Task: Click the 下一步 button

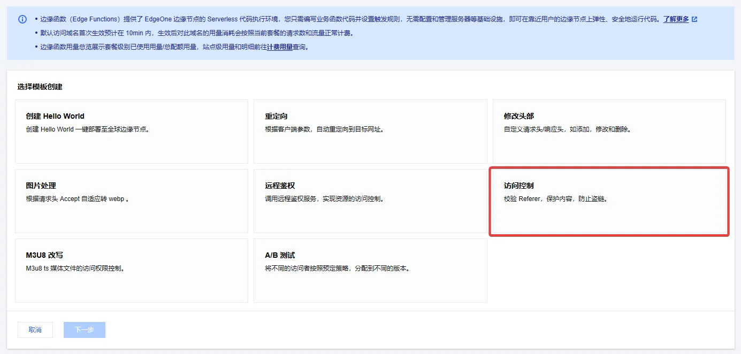Action: pos(85,330)
